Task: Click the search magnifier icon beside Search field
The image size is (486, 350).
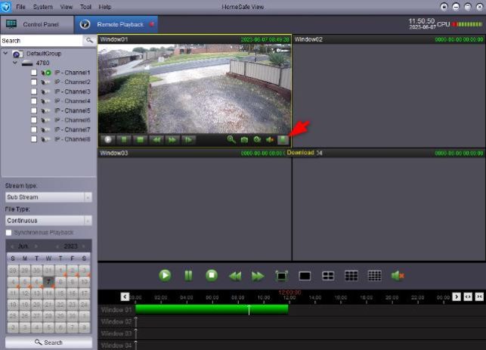Action: tap(88, 41)
